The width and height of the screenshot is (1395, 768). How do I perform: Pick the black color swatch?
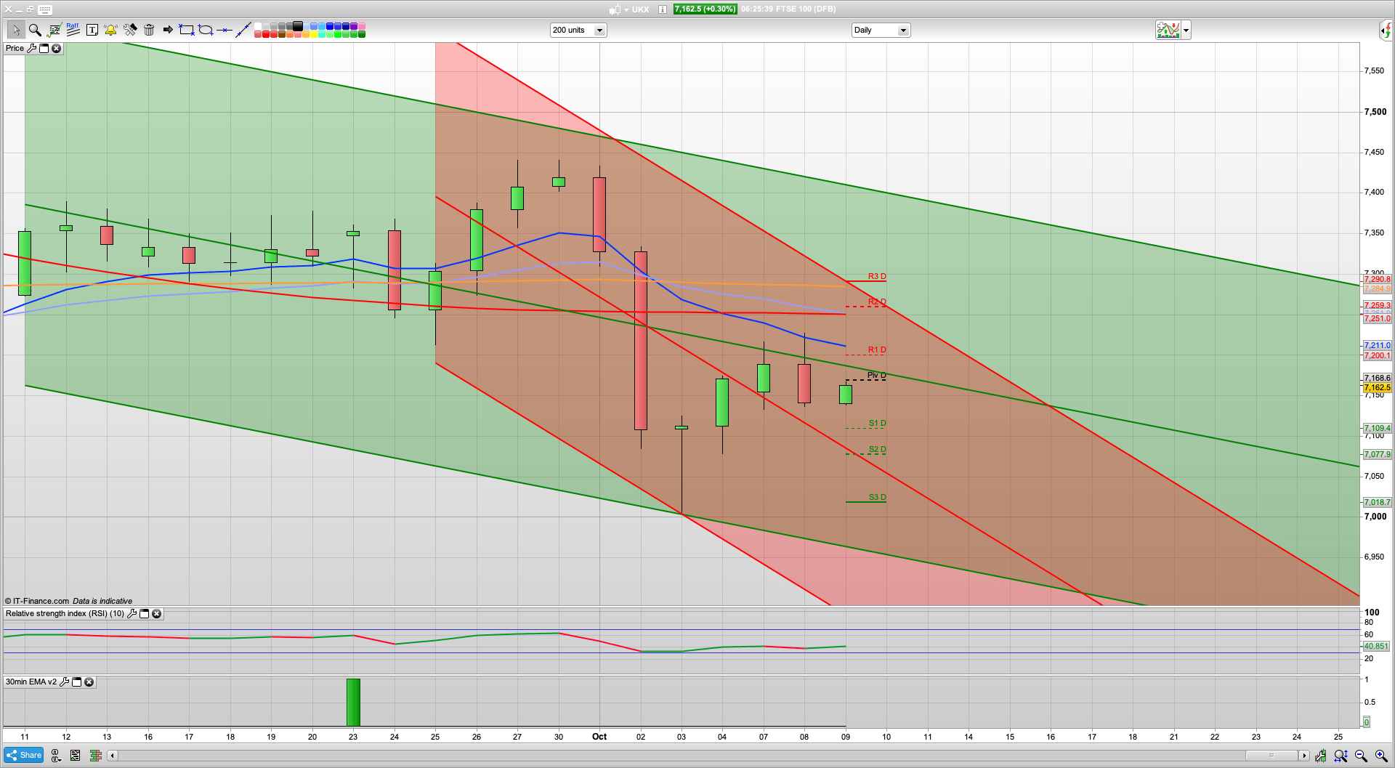pos(298,26)
